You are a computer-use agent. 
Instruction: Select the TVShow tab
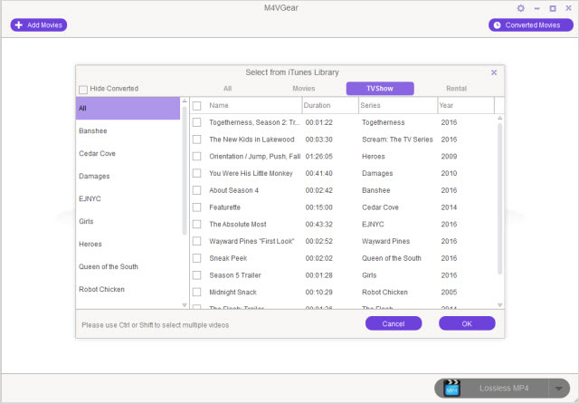pyautogui.click(x=380, y=89)
